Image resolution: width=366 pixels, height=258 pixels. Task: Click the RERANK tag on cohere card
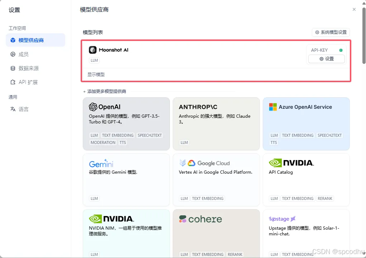click(x=235, y=254)
